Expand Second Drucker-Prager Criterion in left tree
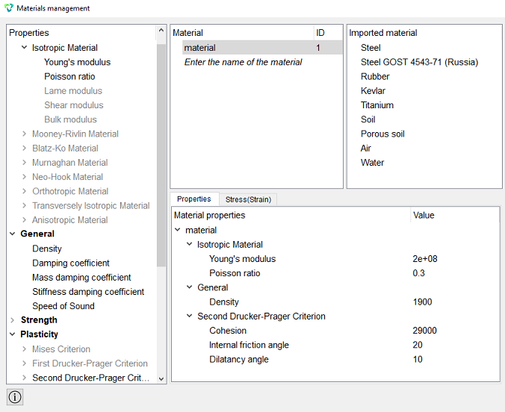The height and width of the screenshot is (412, 505). (x=24, y=377)
